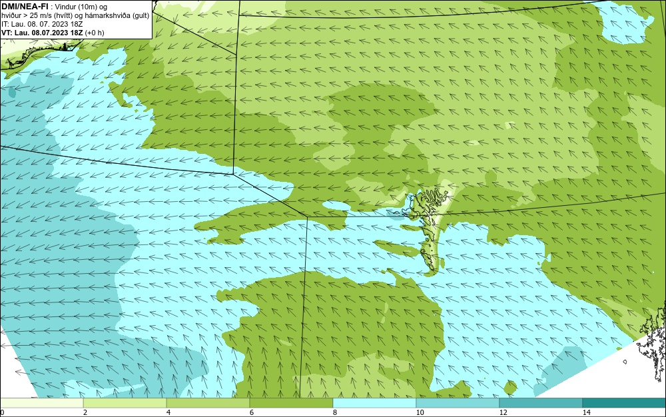666x417 pixels.
Task: Click the legend scale value '8'
Action: pyautogui.click(x=335, y=412)
